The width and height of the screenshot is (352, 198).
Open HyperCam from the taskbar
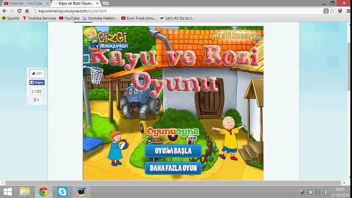click(81, 192)
